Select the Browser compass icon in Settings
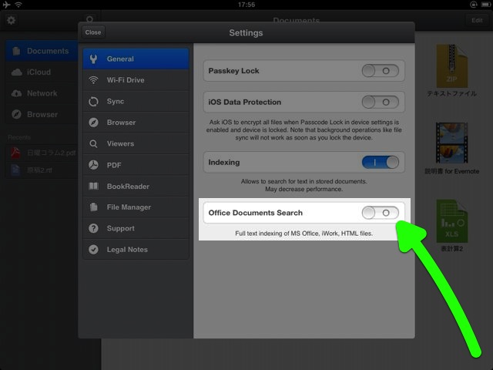Screen dimensions: 493x370 (x=93, y=123)
